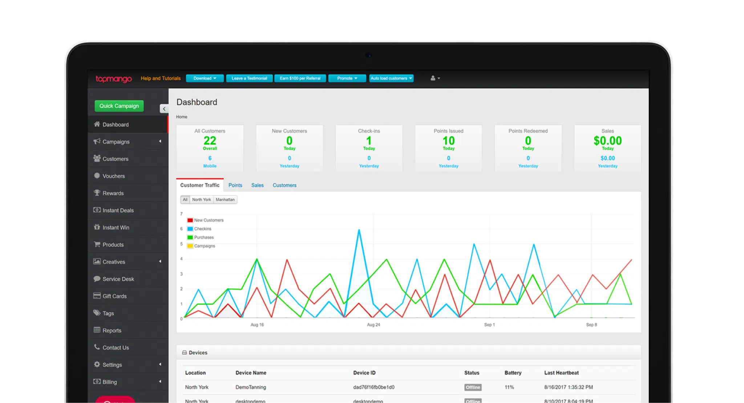The height and width of the screenshot is (403, 744).
Task: Expand the Billing submenu arrow
Action: coord(160,382)
